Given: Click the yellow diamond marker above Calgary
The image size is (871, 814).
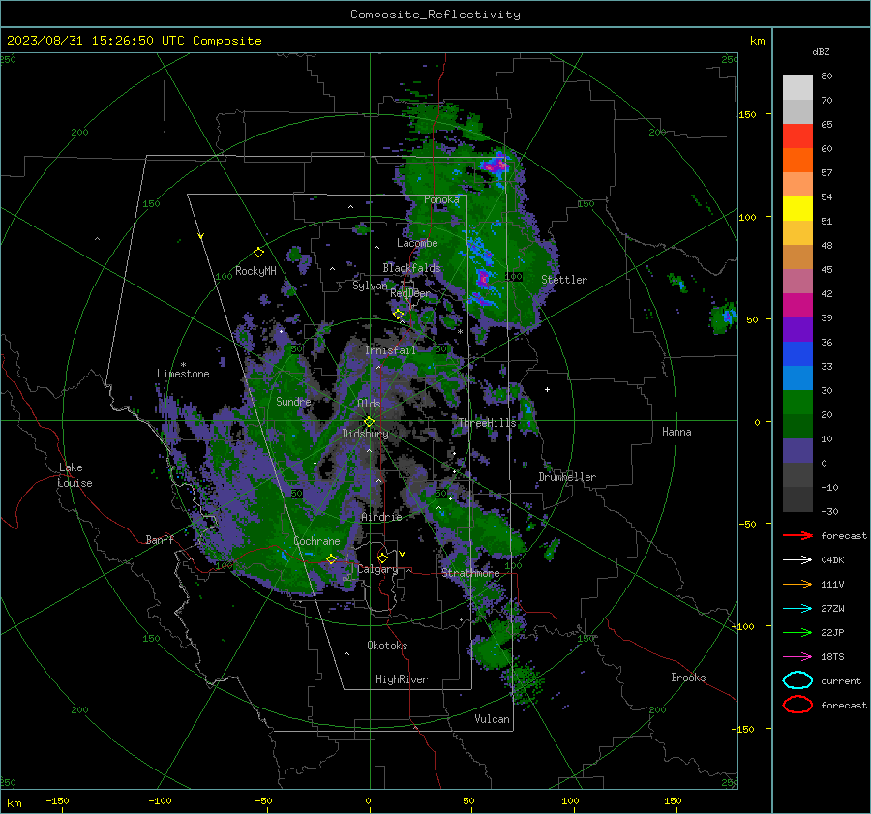Looking at the screenshot, I should pyautogui.click(x=382, y=558).
